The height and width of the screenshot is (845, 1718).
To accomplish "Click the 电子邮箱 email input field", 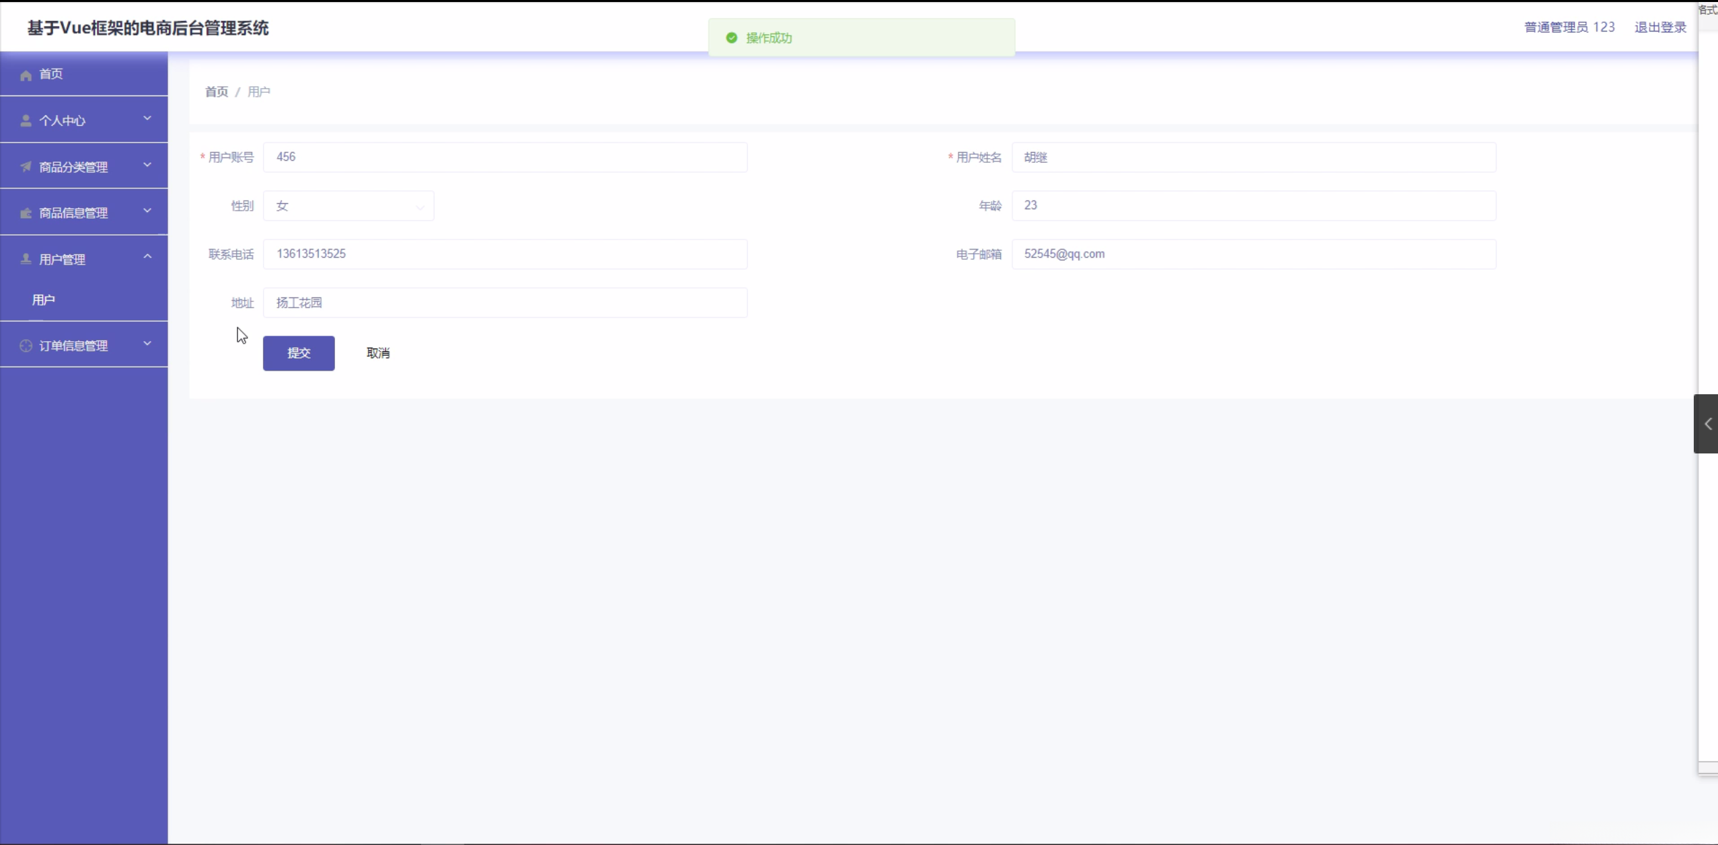I will [x=1253, y=254].
